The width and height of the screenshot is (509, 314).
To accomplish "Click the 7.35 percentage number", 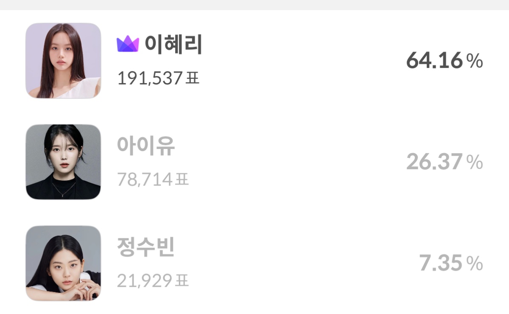I will point(441,263).
